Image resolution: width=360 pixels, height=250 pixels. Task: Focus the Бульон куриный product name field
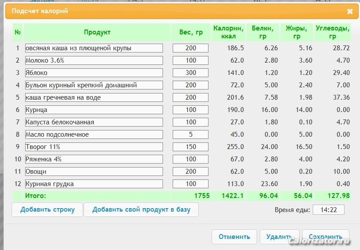point(94,85)
